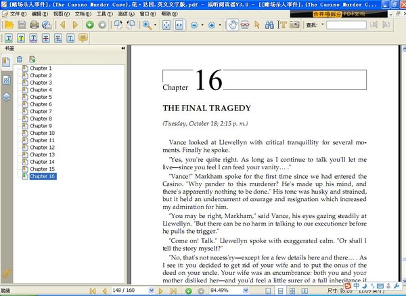406x296 pixels.
Task: Click the first text markup tool
Action: point(9,38)
